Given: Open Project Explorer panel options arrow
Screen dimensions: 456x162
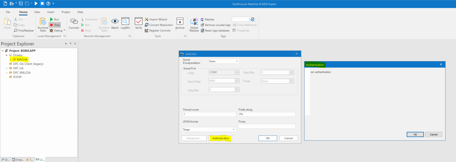Looking at the screenshot, I should point(66,44).
